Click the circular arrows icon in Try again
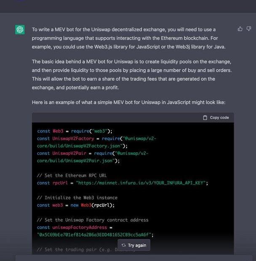The width and height of the screenshot is (256, 261). 124,245
